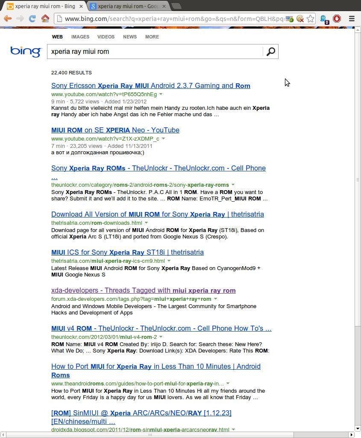Click the Ghostery extension icon with badge

(324, 19)
